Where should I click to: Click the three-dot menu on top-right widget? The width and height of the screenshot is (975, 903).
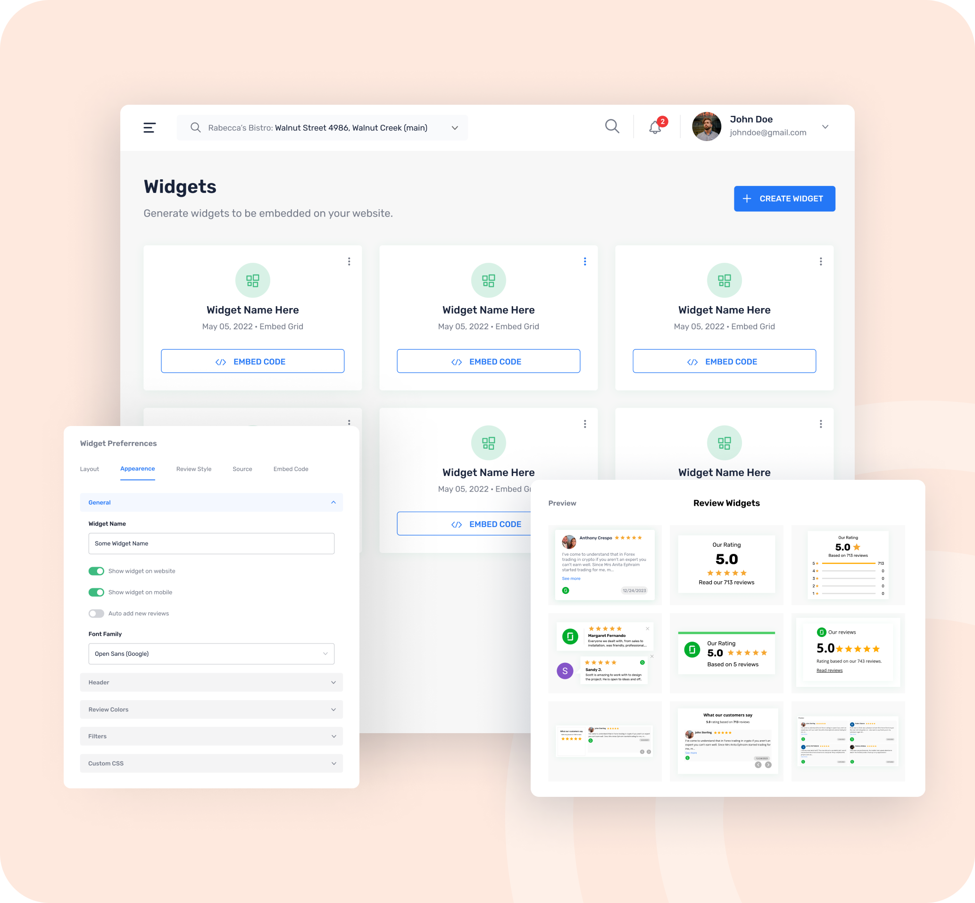point(820,262)
